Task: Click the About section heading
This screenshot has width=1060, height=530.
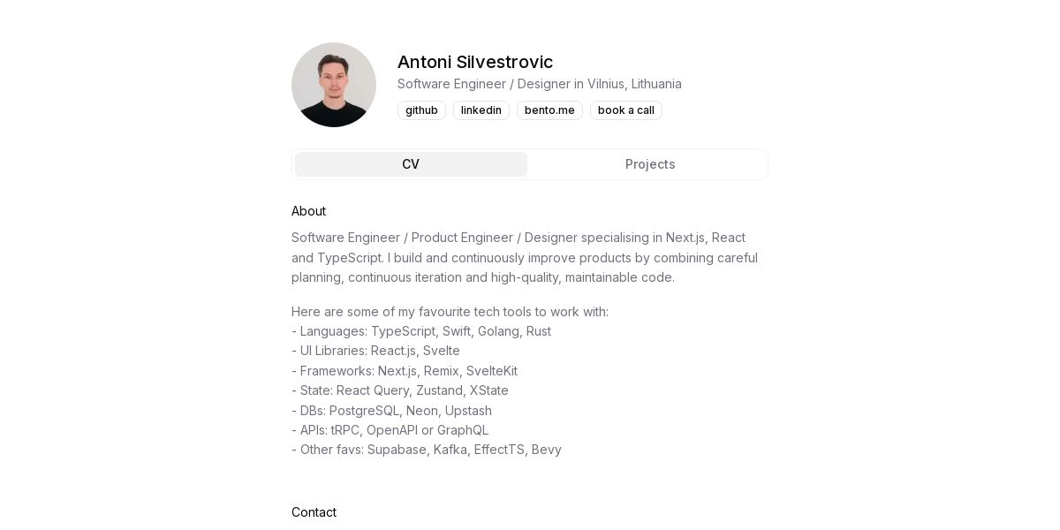Action: tap(308, 211)
